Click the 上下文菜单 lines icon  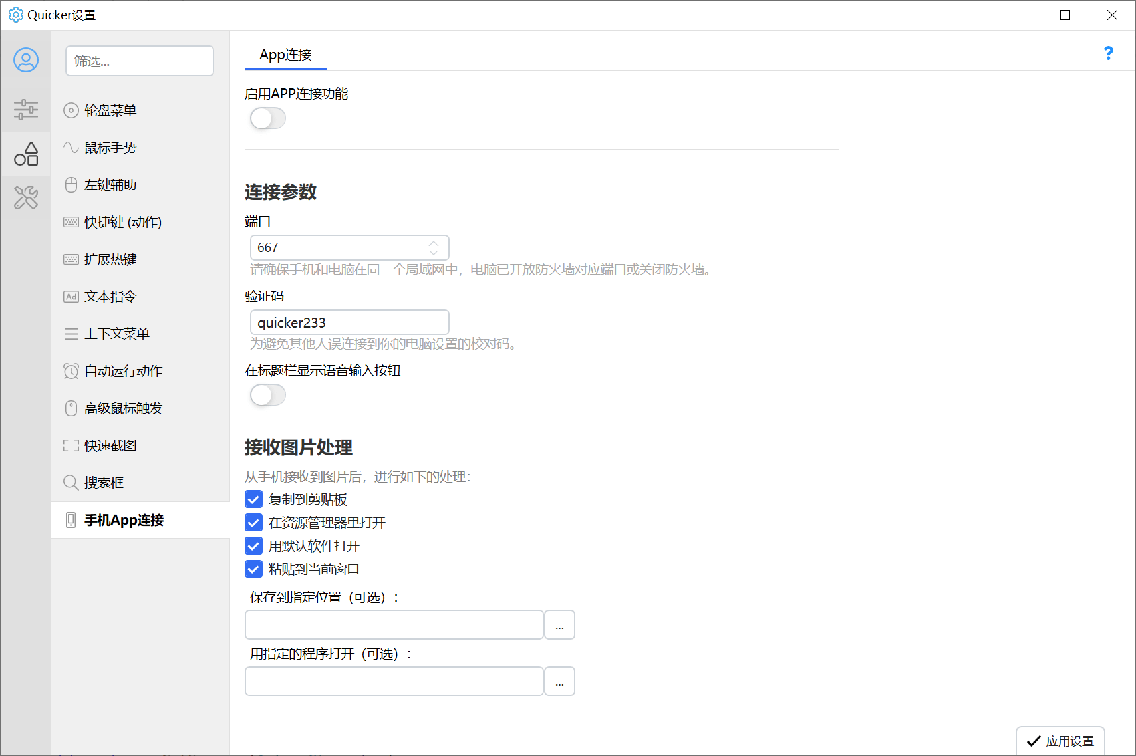[71, 334]
